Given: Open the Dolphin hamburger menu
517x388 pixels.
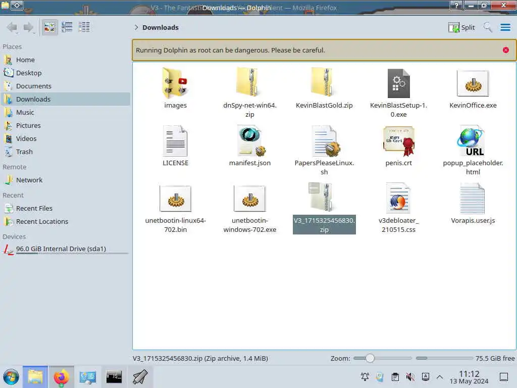Looking at the screenshot, I should pos(505,27).
